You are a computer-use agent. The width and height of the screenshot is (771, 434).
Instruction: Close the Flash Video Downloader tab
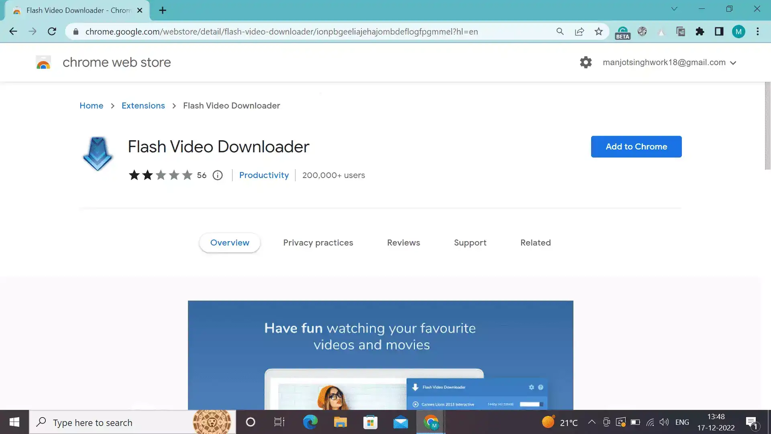(x=140, y=10)
